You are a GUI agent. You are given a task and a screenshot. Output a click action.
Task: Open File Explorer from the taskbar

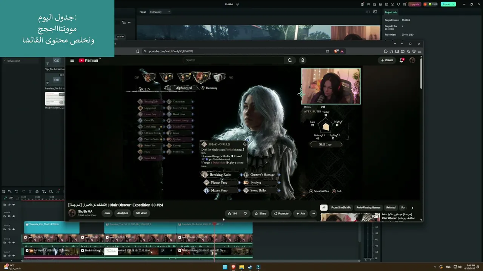pos(241,267)
